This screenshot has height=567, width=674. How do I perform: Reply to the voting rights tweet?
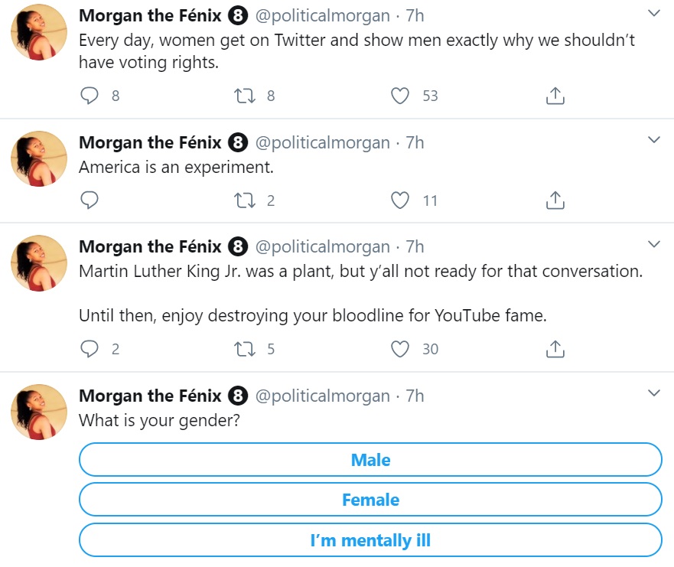tap(90, 96)
